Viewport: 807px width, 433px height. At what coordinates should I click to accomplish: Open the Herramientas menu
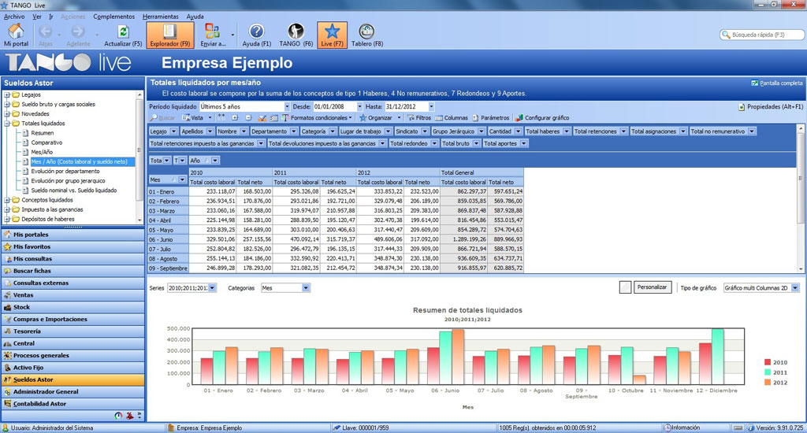pos(161,17)
